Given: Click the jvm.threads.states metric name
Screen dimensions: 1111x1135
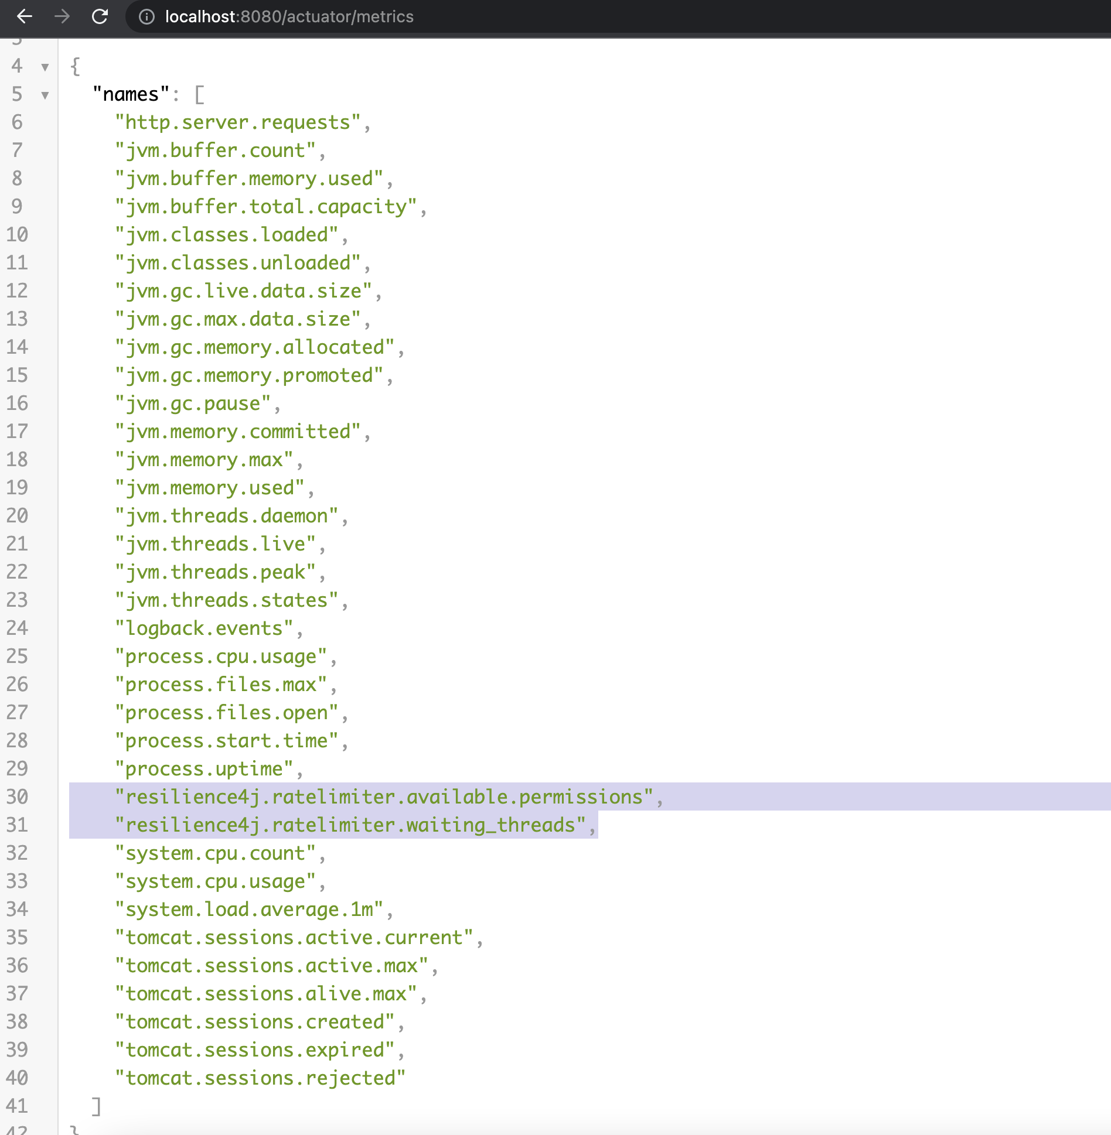Looking at the screenshot, I should click(x=226, y=600).
